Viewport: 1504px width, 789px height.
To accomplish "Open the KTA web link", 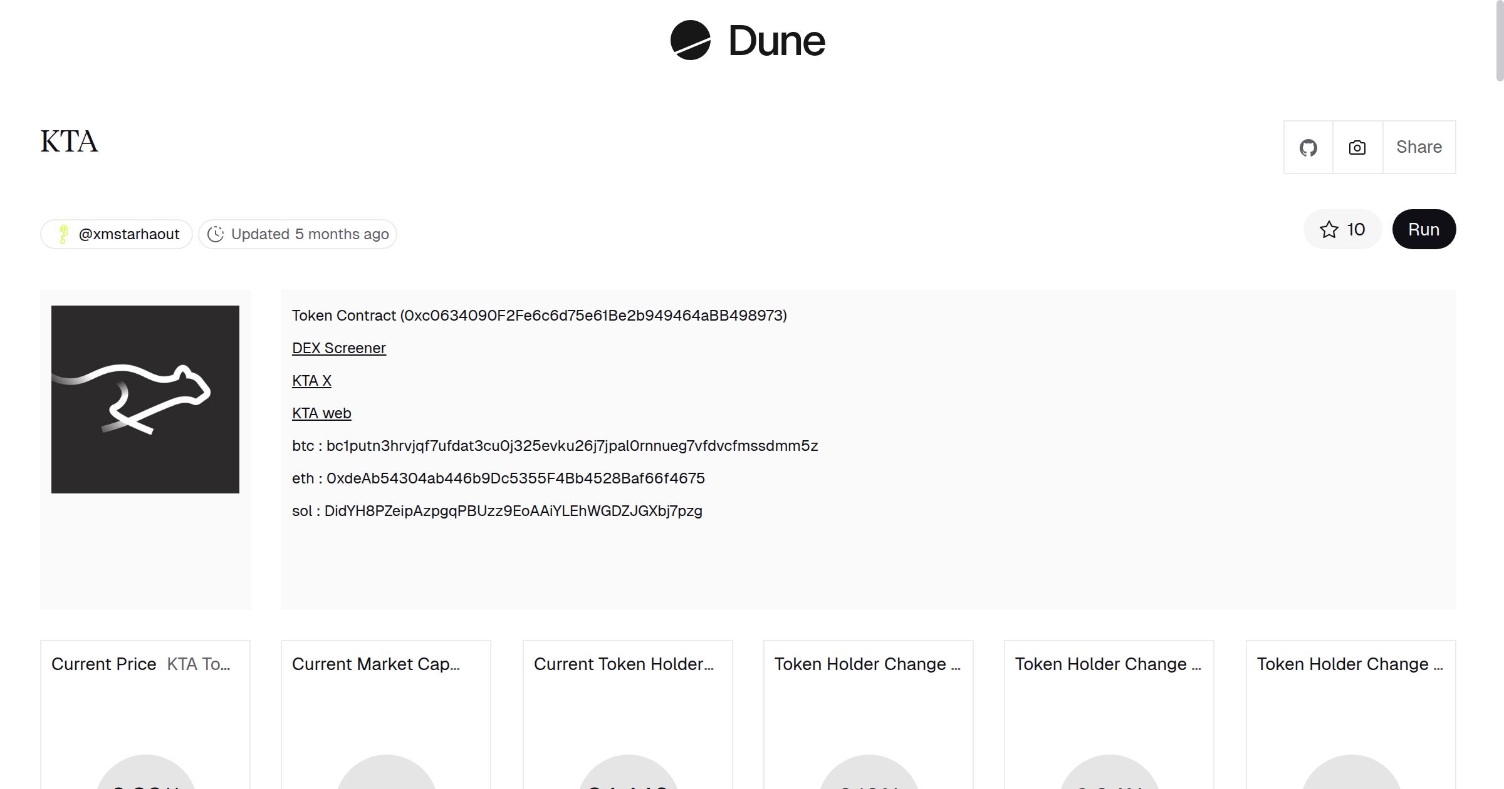I will (x=321, y=413).
